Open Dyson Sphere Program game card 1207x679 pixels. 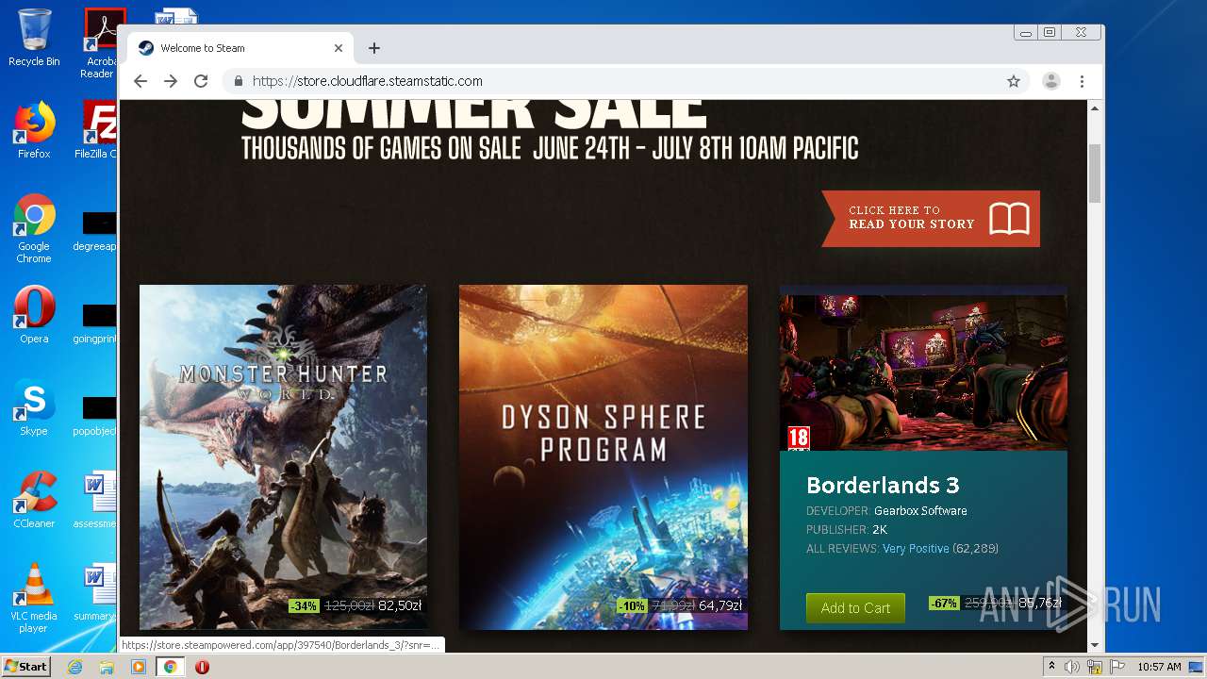click(x=603, y=457)
